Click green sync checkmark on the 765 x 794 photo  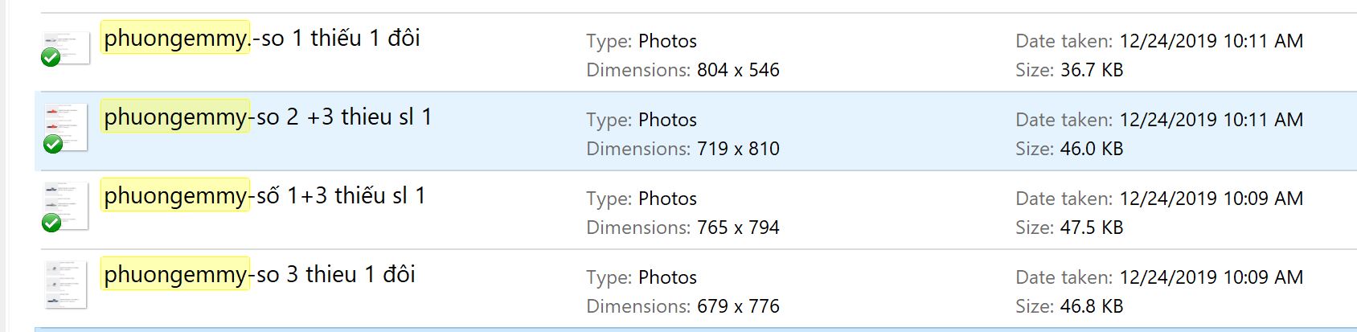point(51,223)
